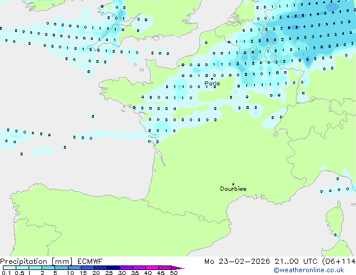Click the ECMWF model name text

90,262
